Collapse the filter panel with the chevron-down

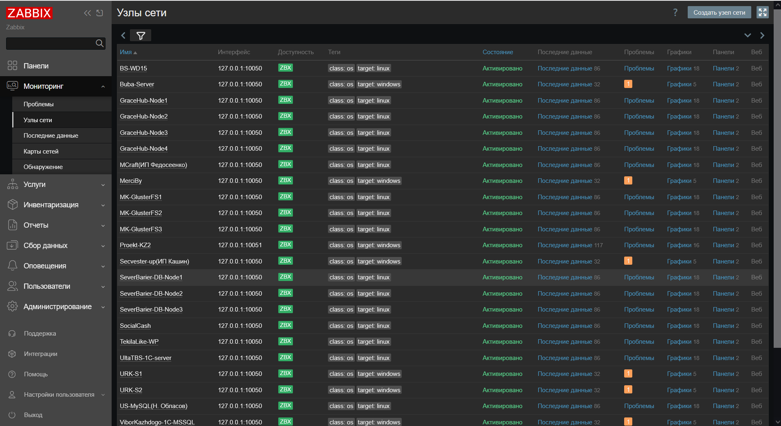[748, 35]
